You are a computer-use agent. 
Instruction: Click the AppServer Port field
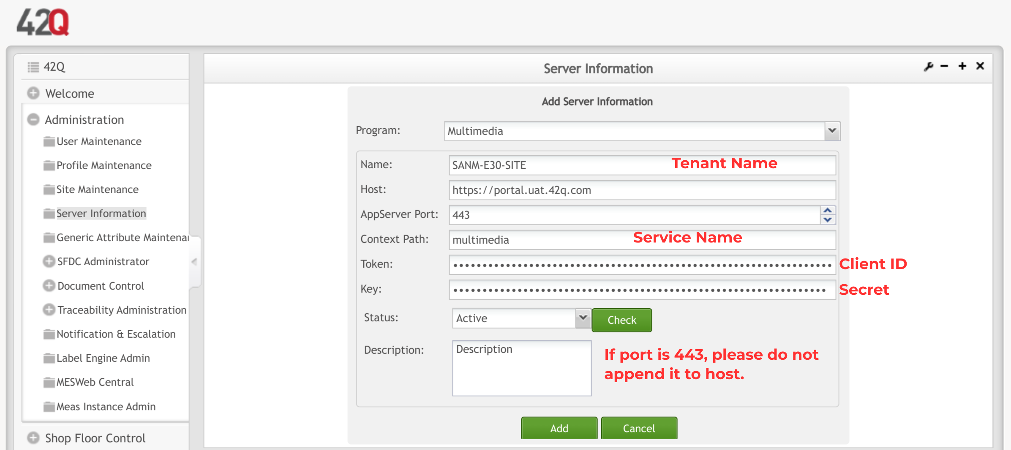[x=635, y=215]
